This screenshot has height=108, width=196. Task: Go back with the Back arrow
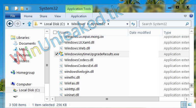coord(10,24)
